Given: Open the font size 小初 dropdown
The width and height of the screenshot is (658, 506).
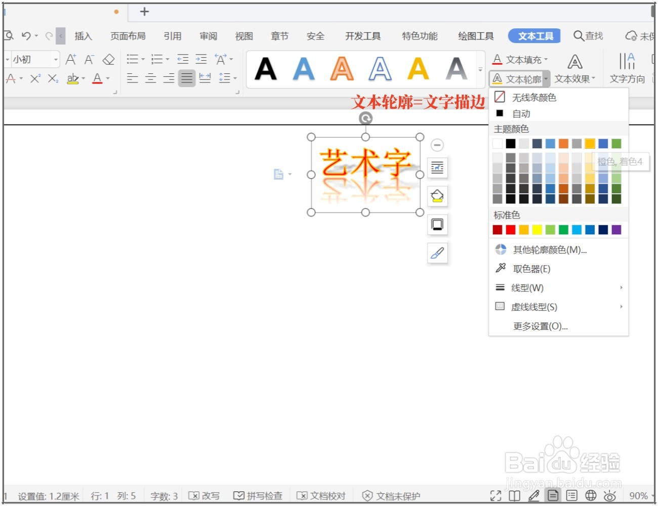Looking at the screenshot, I should 56,60.
